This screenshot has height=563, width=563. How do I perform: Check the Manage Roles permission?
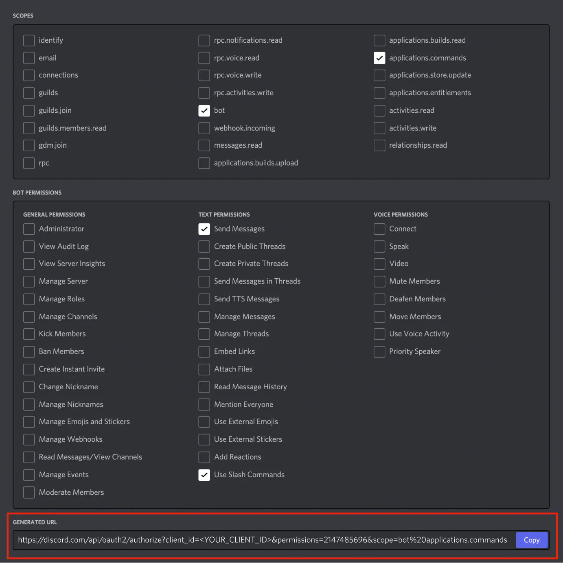[29, 299]
